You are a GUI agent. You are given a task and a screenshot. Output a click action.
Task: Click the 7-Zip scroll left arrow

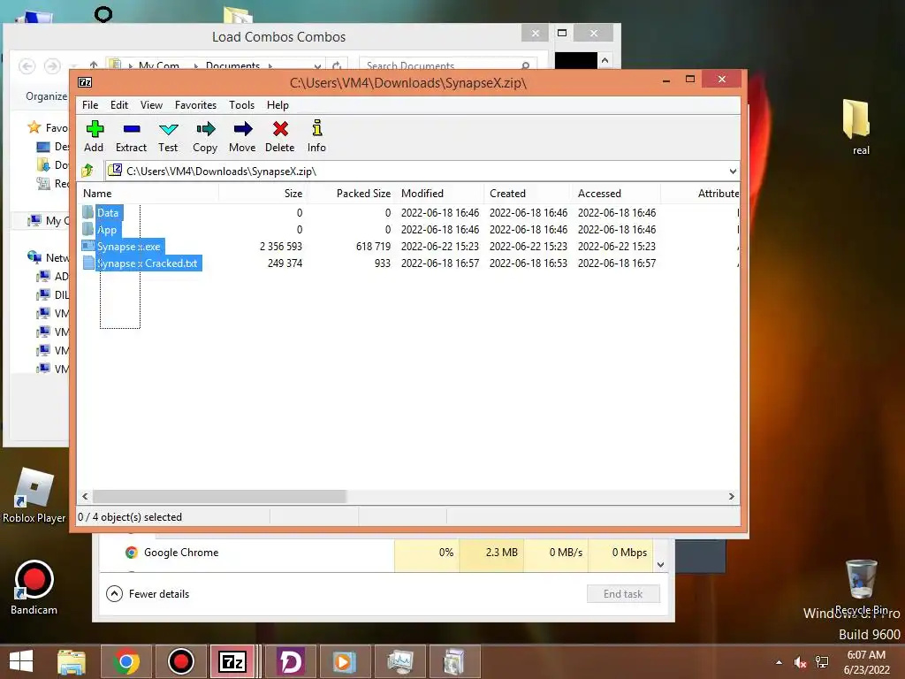pyautogui.click(x=86, y=497)
